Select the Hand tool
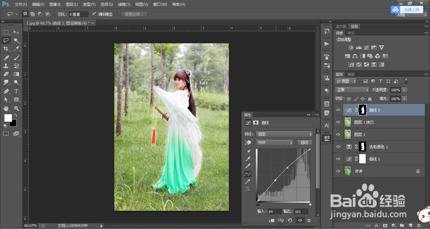The width and height of the screenshot is (430, 229). point(6,108)
